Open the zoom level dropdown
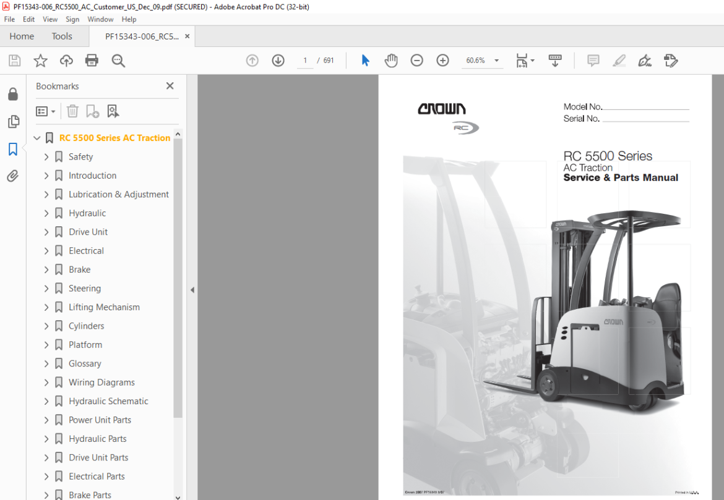Image resolution: width=724 pixels, height=500 pixels. [497, 61]
